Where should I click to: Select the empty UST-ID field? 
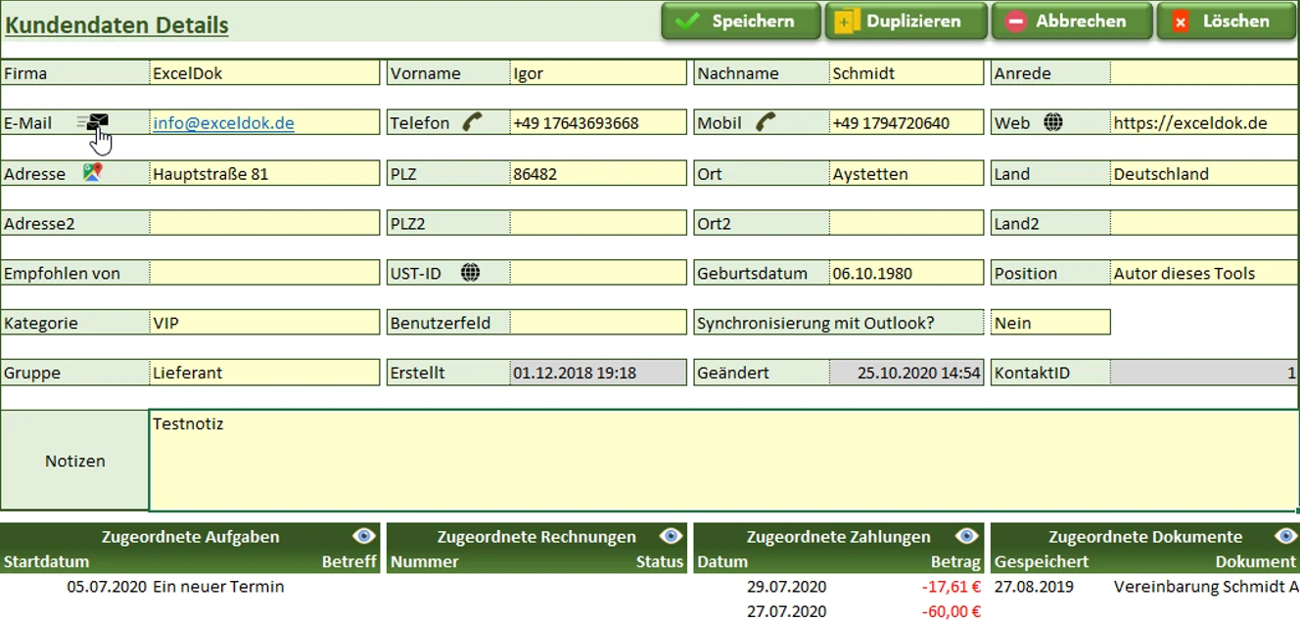tap(598, 274)
